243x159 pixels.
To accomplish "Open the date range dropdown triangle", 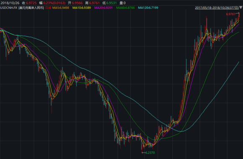I will [240, 8].
